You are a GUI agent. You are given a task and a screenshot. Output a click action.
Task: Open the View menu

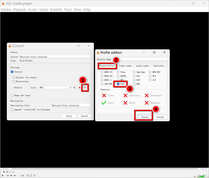click(x=77, y=10)
